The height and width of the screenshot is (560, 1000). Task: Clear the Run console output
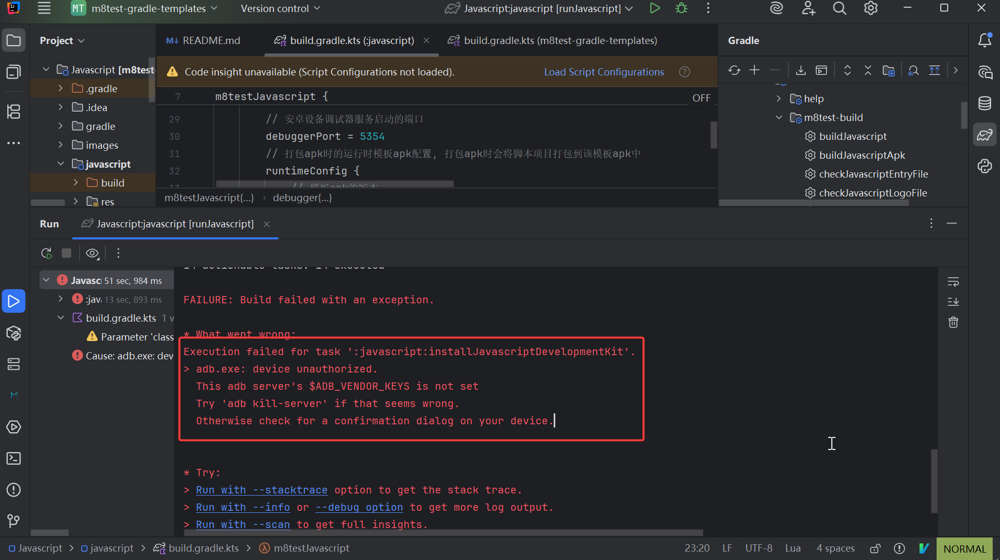click(953, 322)
